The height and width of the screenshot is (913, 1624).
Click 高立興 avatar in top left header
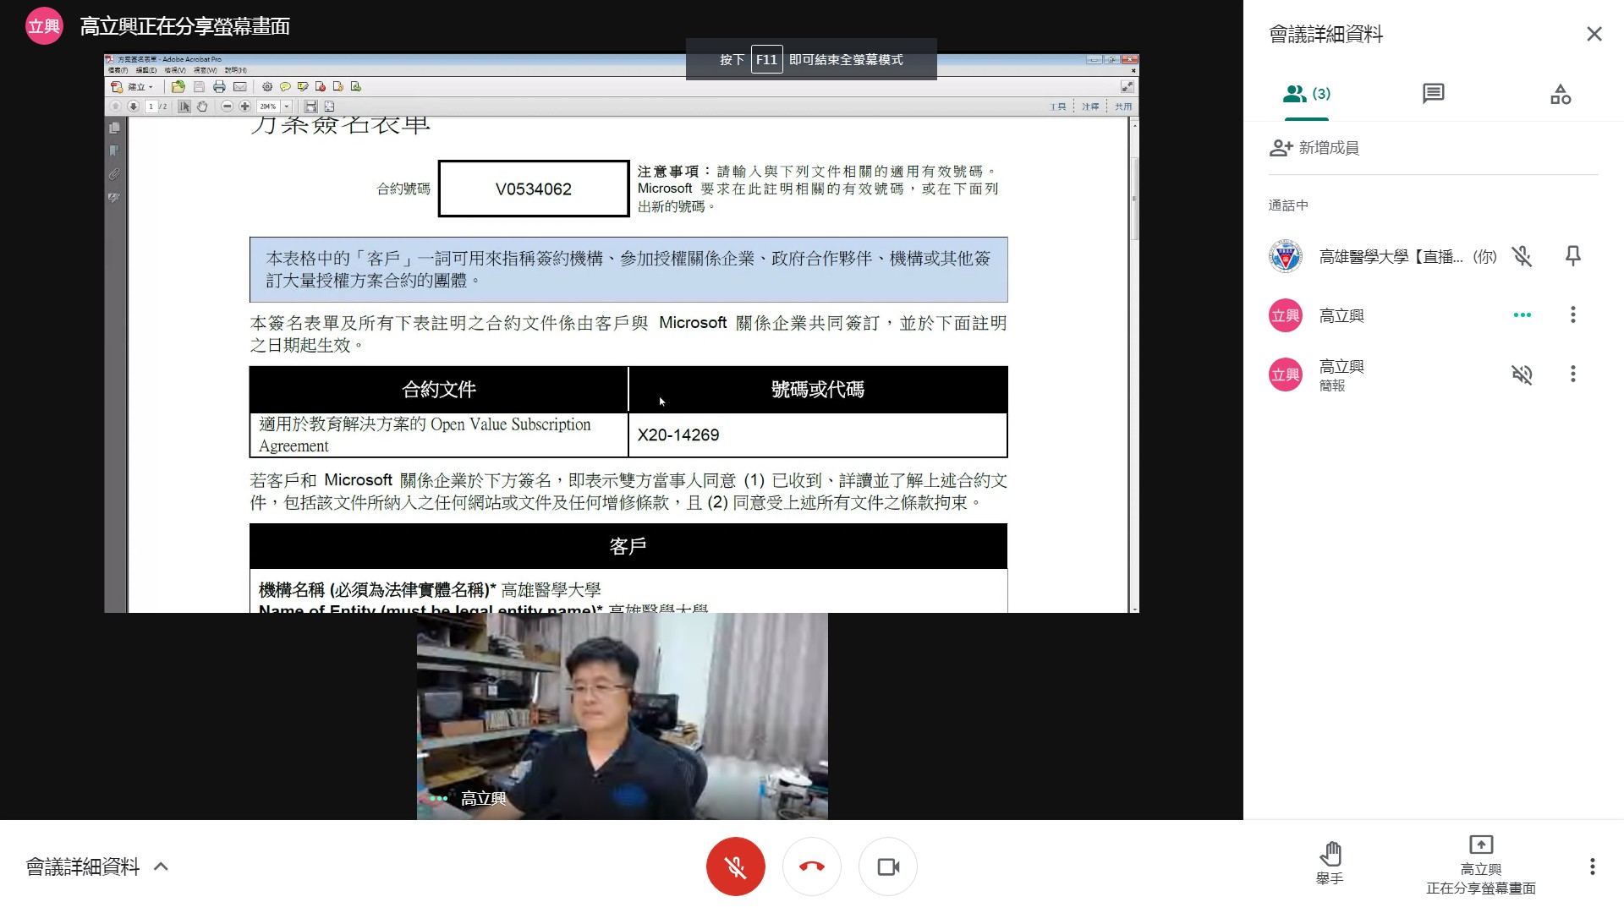tap(44, 26)
